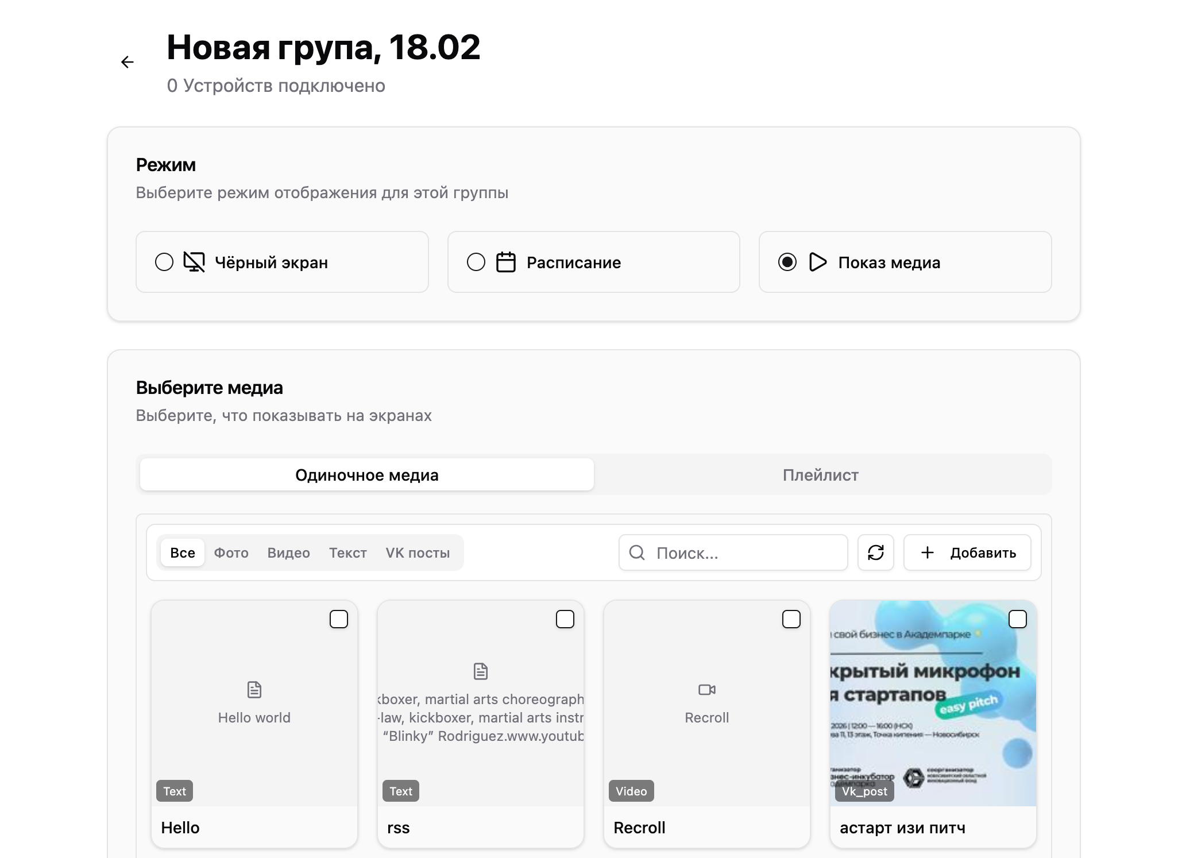Image resolution: width=1182 pixels, height=858 pixels.
Task: Check the rss media card checkbox
Action: (565, 619)
